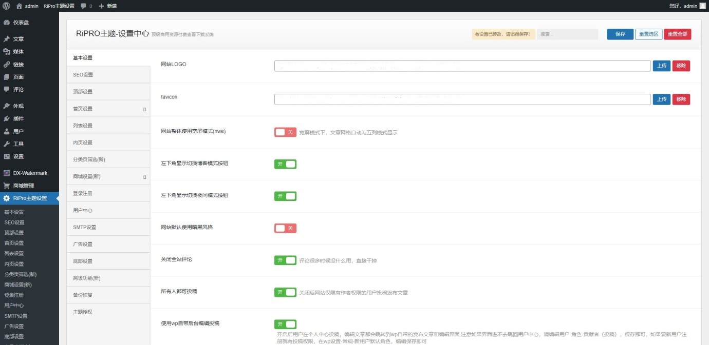Open SEO设置 in the dark sidebar submenu
Viewport: 709px width, 345px height.
[14, 222]
